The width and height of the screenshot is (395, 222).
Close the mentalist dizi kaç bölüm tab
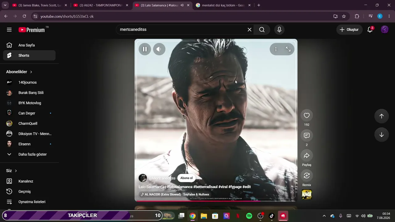(249, 5)
